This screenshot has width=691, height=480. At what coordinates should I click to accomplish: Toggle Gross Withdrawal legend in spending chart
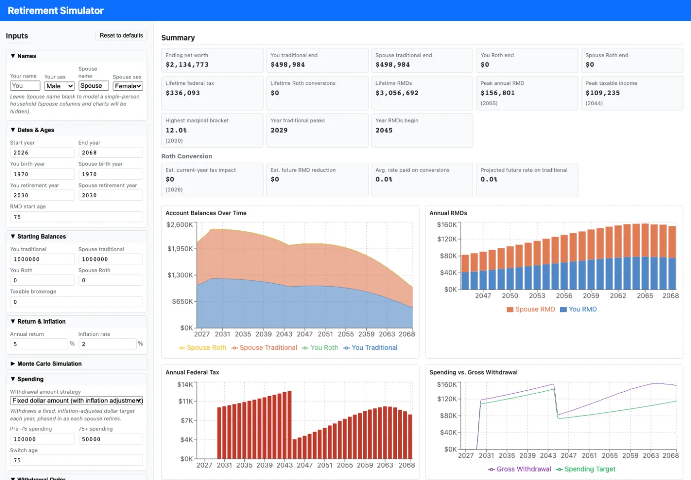[519, 469]
